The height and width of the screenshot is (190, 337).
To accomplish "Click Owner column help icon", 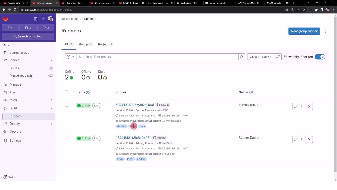I will (251, 92).
